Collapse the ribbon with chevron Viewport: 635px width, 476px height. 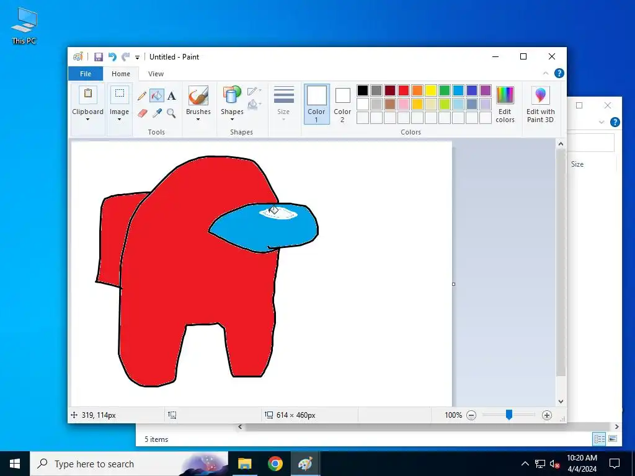pyautogui.click(x=546, y=73)
